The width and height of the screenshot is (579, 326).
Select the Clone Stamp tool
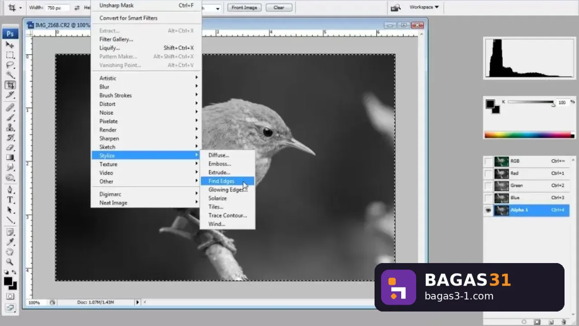point(10,127)
